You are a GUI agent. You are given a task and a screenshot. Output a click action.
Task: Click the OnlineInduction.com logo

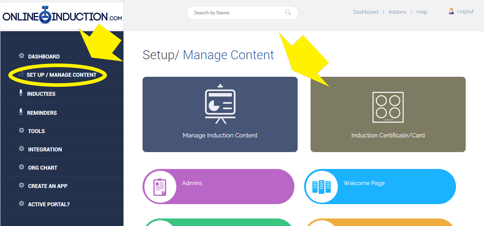click(x=62, y=16)
